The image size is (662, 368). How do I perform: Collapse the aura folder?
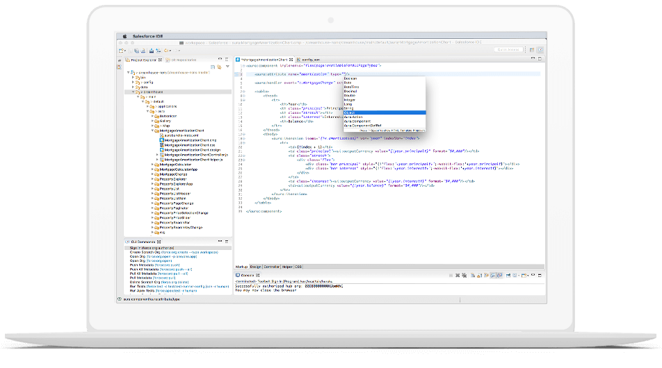[x=147, y=111]
